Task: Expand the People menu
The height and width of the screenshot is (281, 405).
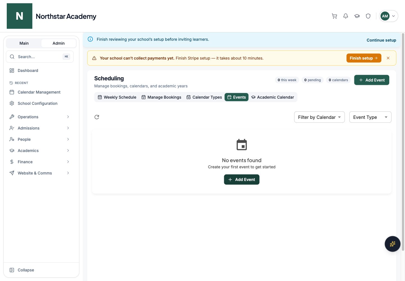Action: click(x=40, y=139)
